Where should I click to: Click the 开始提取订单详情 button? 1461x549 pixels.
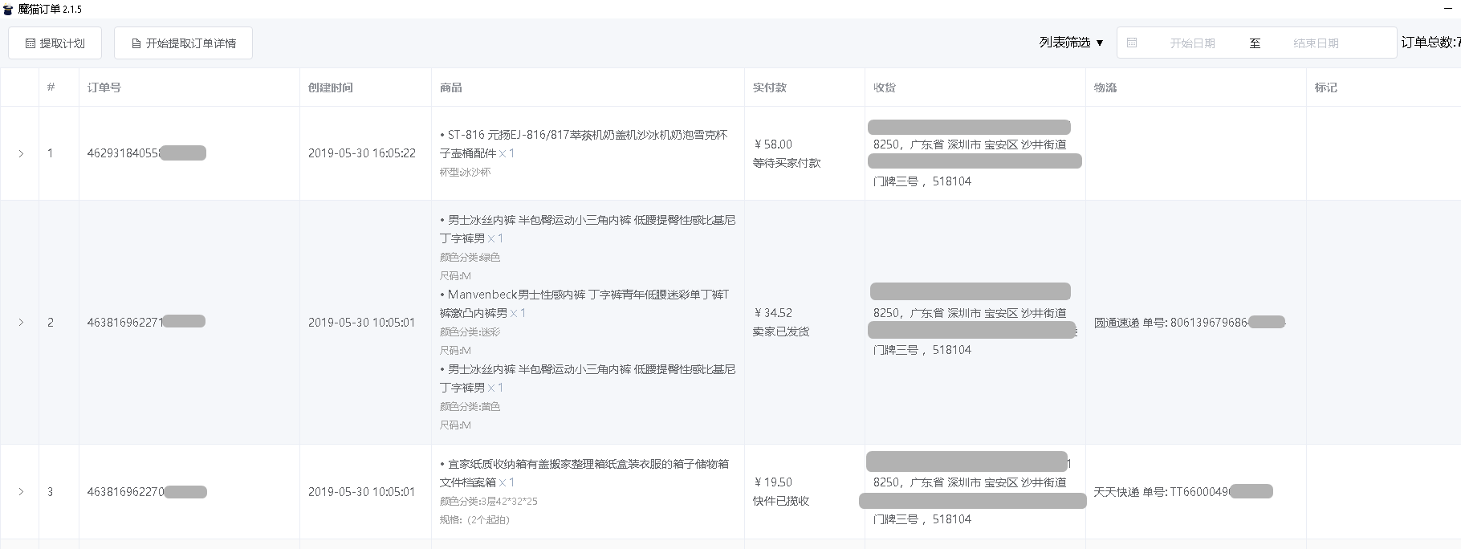183,43
